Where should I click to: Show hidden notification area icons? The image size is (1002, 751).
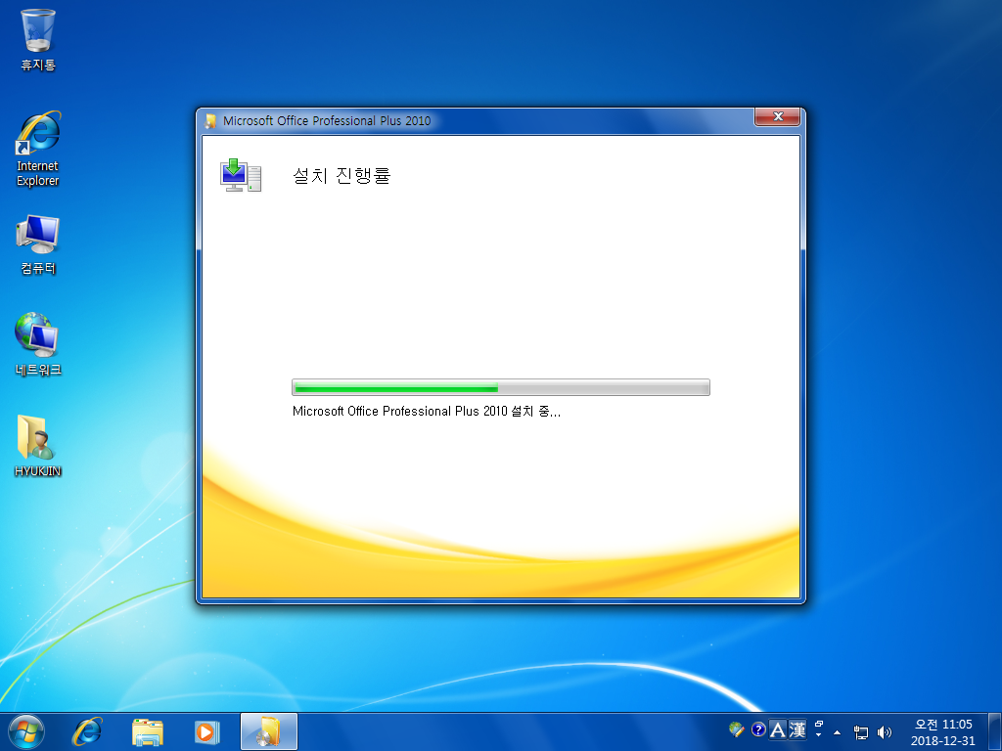point(838,732)
